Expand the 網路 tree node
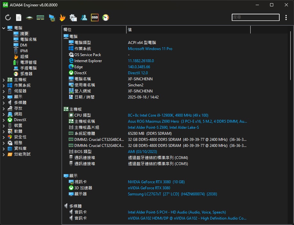Image resolution: width=294 pixels, height=225 pixels. click(x=4, y=114)
